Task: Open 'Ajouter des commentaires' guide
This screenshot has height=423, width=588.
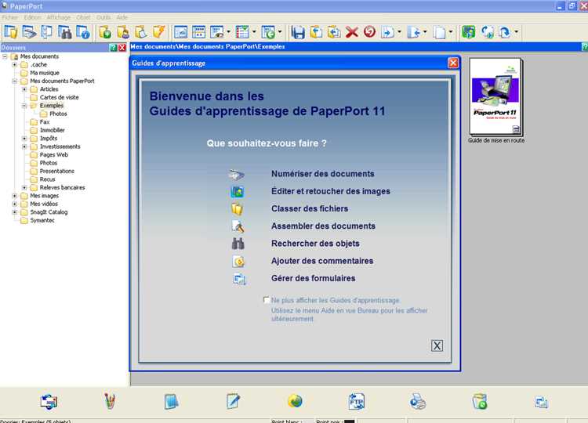Action: [322, 261]
